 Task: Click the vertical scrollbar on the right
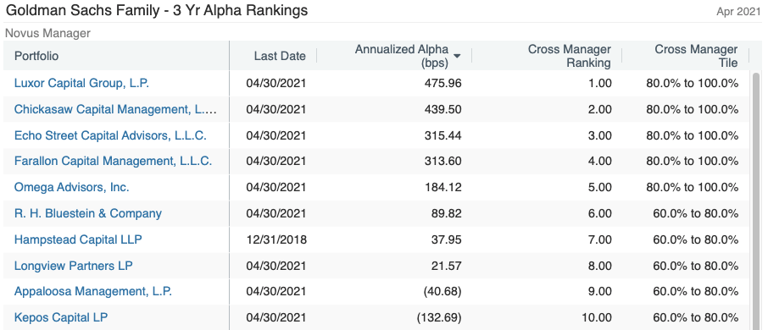pos(756,201)
